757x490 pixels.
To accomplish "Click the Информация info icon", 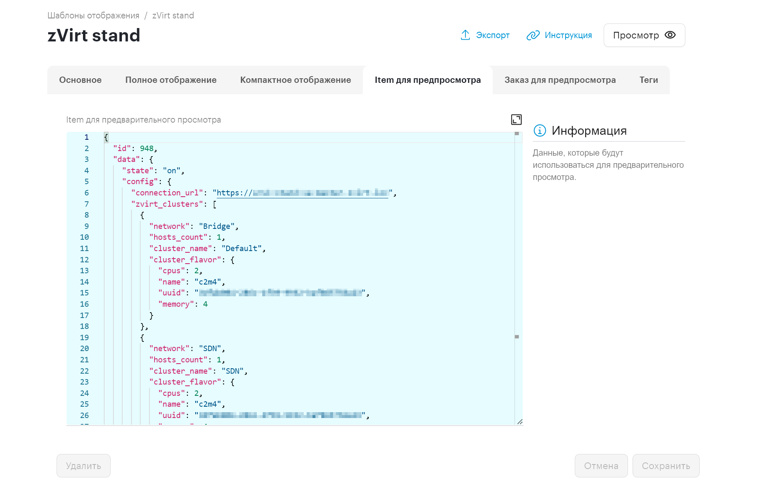I will click(540, 131).
